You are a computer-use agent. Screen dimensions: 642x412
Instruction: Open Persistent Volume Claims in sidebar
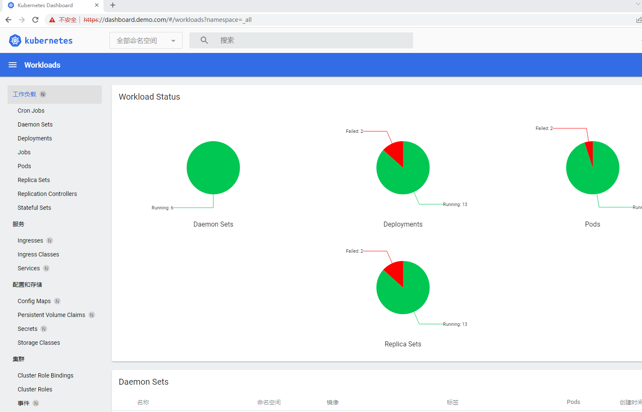tap(51, 315)
